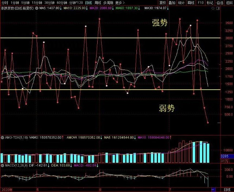Select the 弱势 text annotation
The image size is (234, 192).
(167, 108)
